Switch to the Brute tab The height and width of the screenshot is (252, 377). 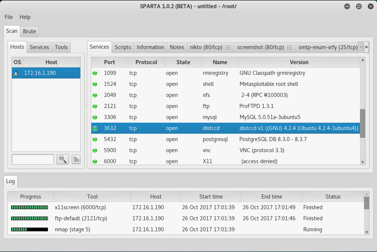[29, 31]
